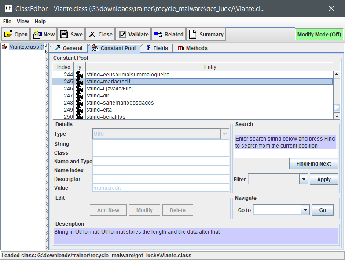This screenshot has height=260, width=345.
Task: Click the Related classes toolbar icon
Action: [158, 34]
